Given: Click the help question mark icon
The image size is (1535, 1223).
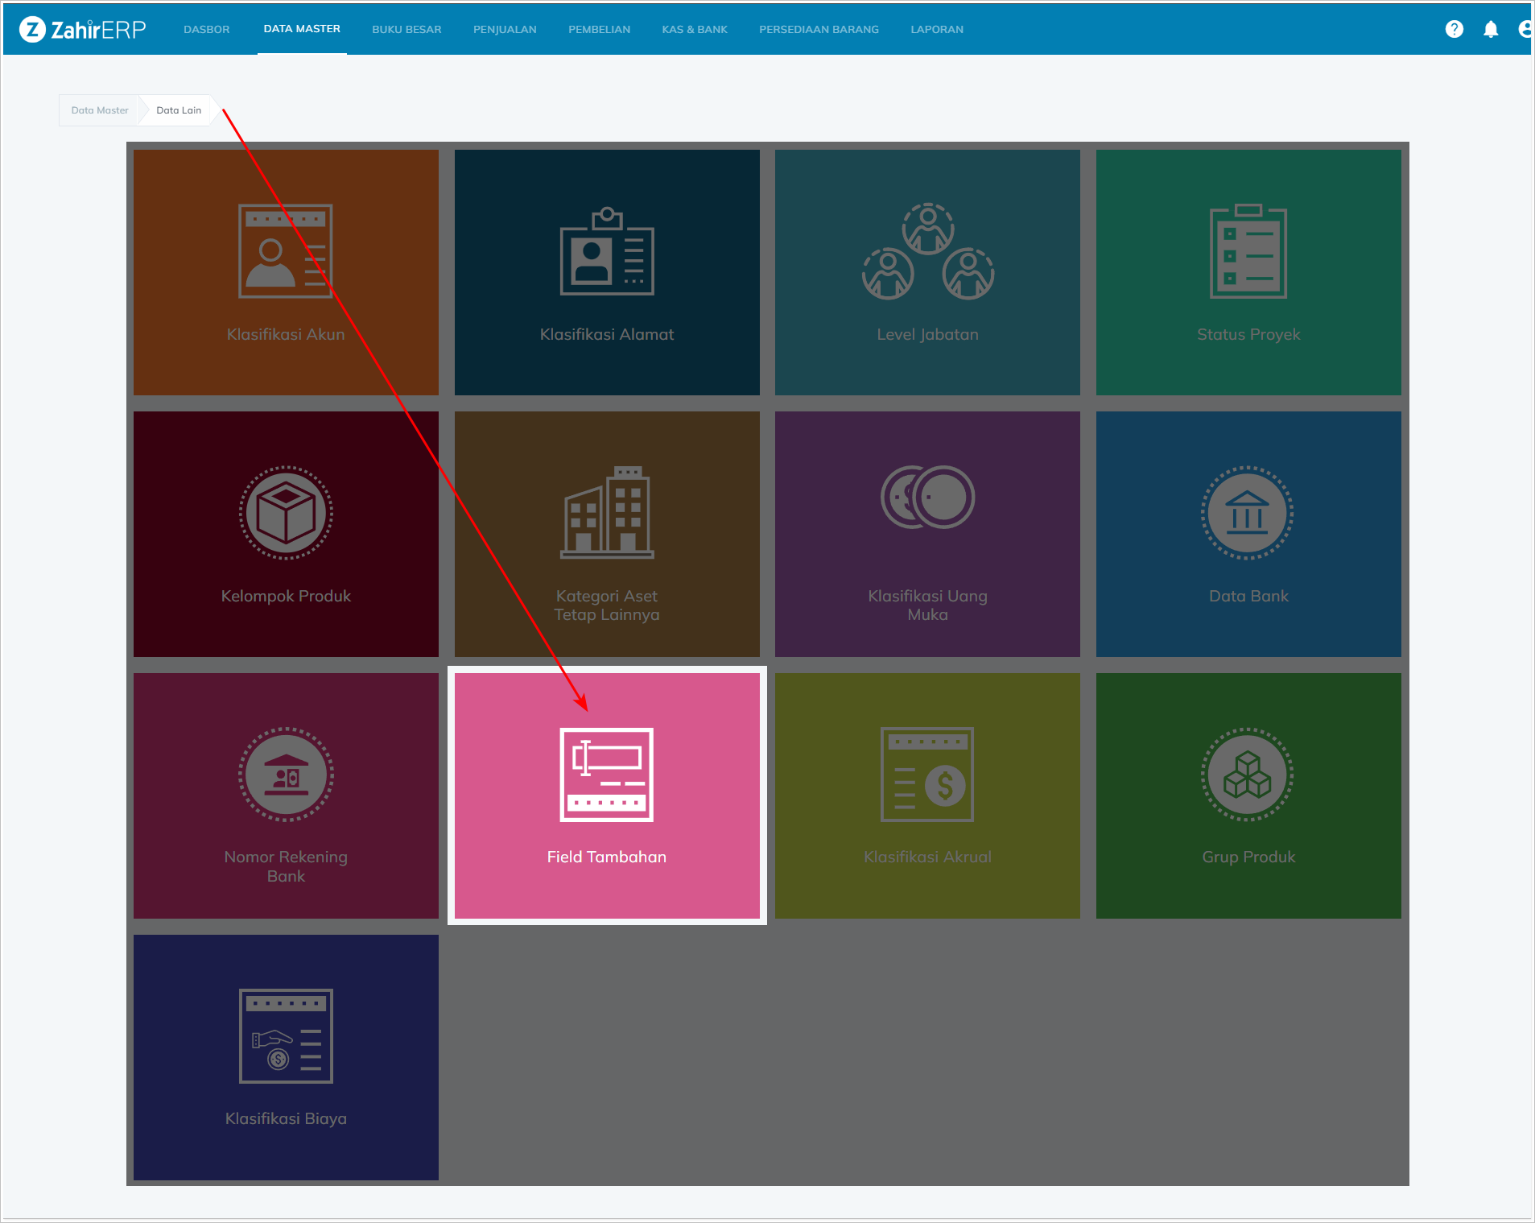Looking at the screenshot, I should click(x=1454, y=29).
